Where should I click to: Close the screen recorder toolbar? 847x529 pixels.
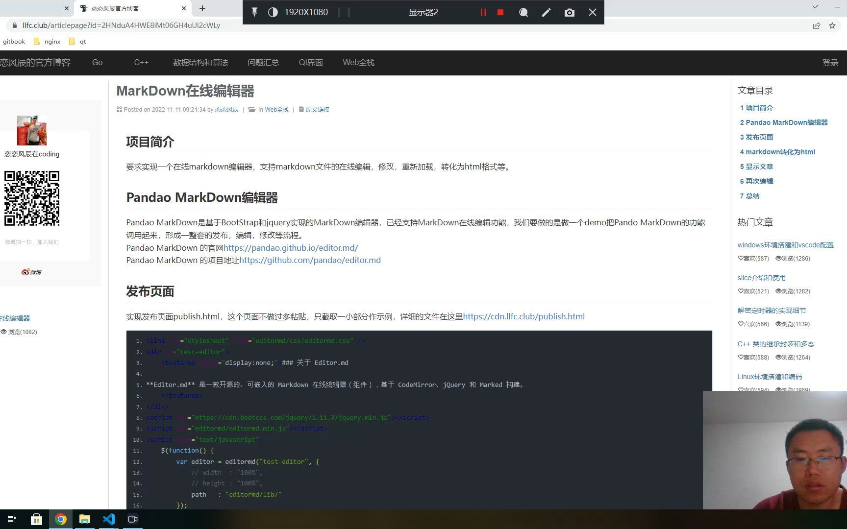pyautogui.click(x=593, y=12)
